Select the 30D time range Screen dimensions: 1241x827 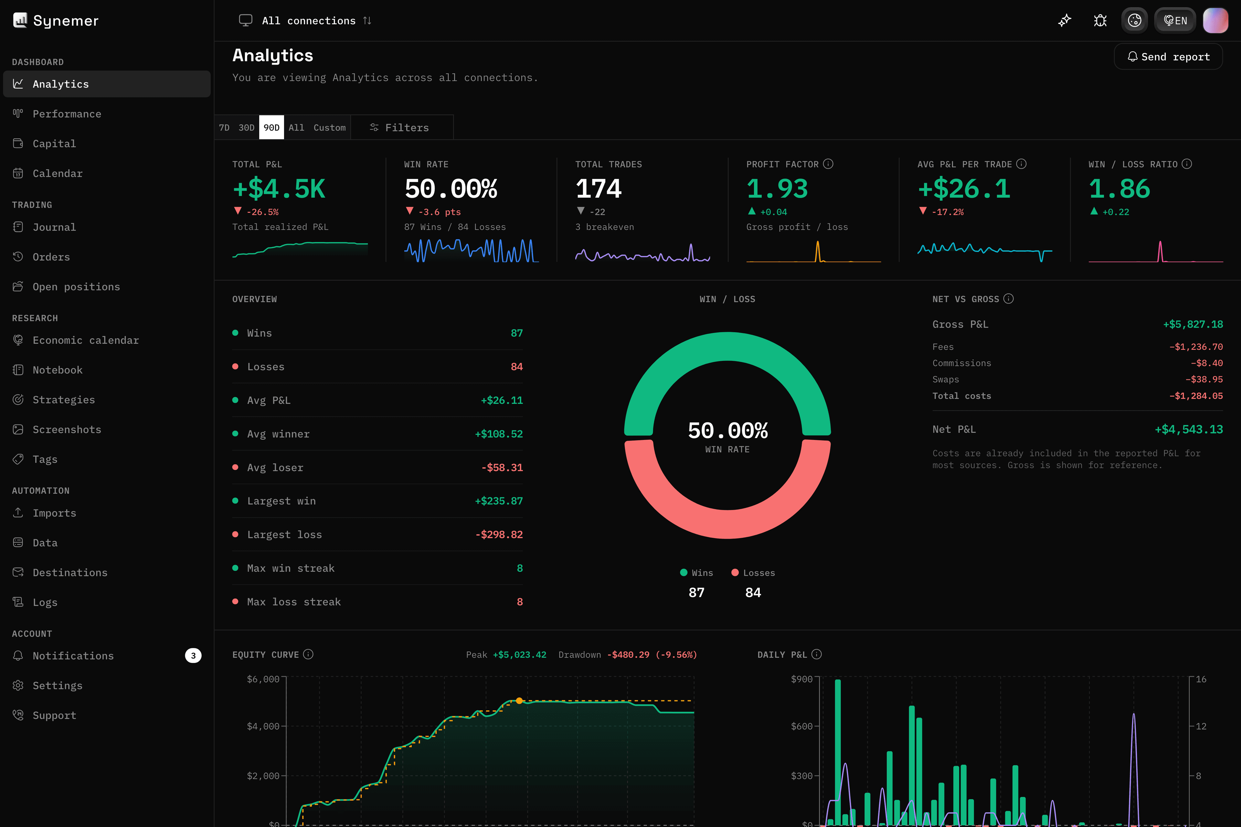(246, 128)
